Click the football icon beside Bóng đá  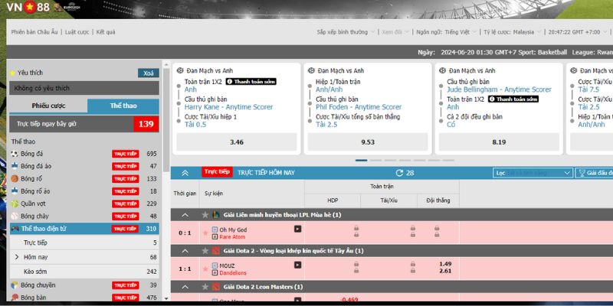pyautogui.click(x=15, y=154)
